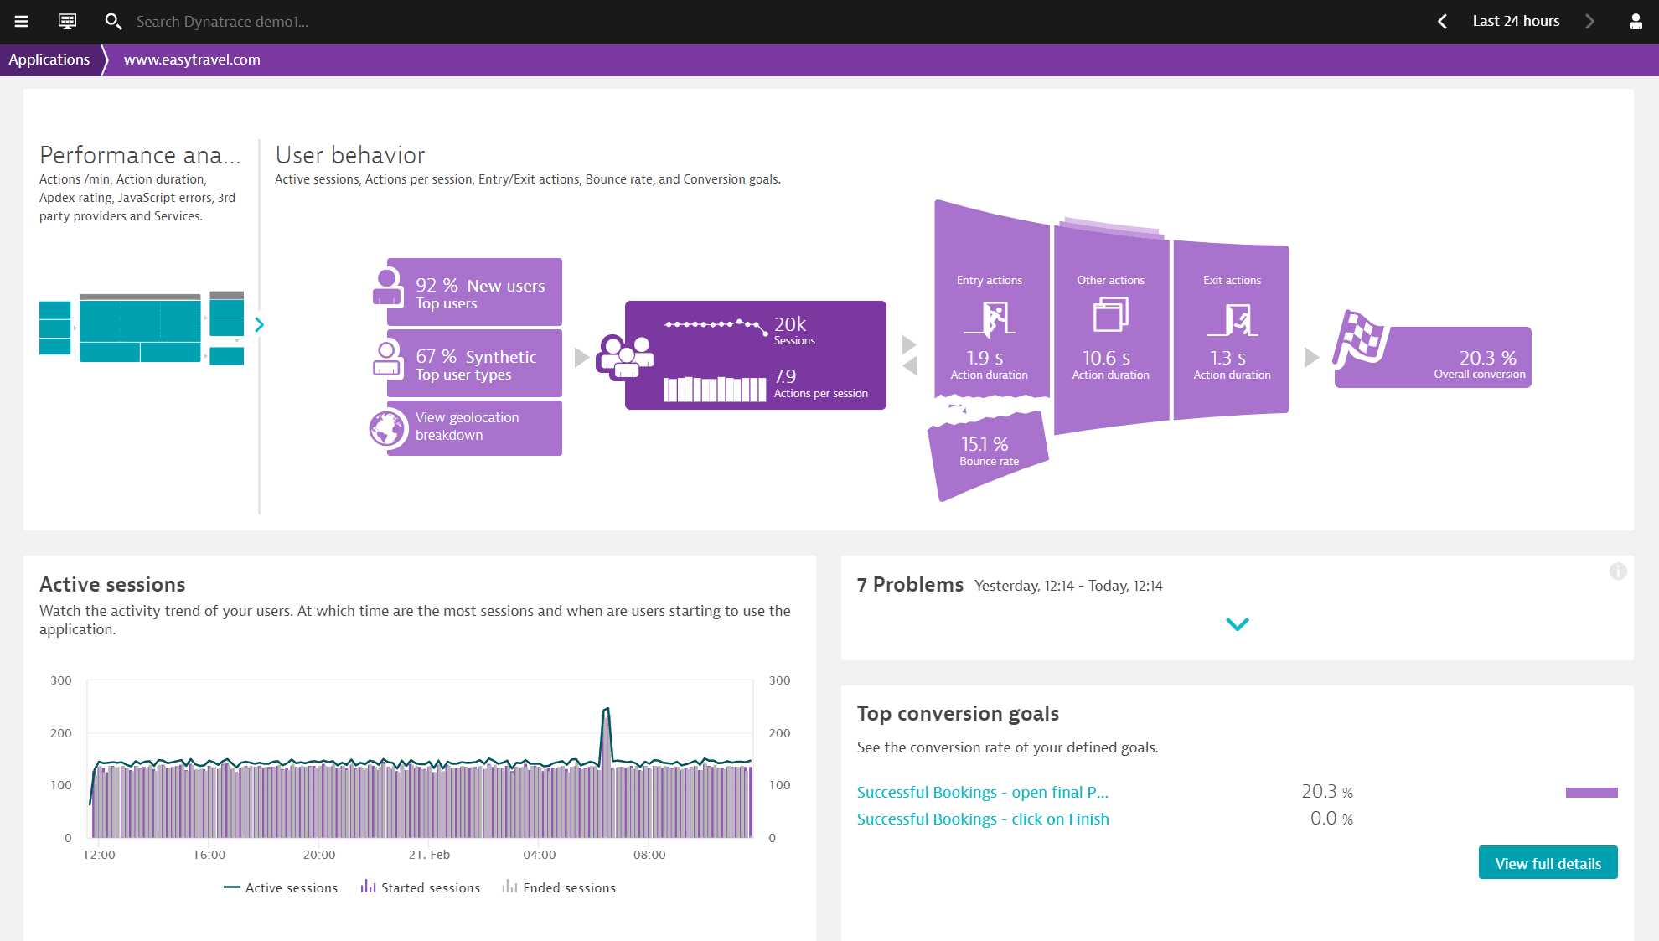Open the 92 % New users tile
Image resolution: width=1659 pixels, height=941 pixels.
tap(474, 292)
